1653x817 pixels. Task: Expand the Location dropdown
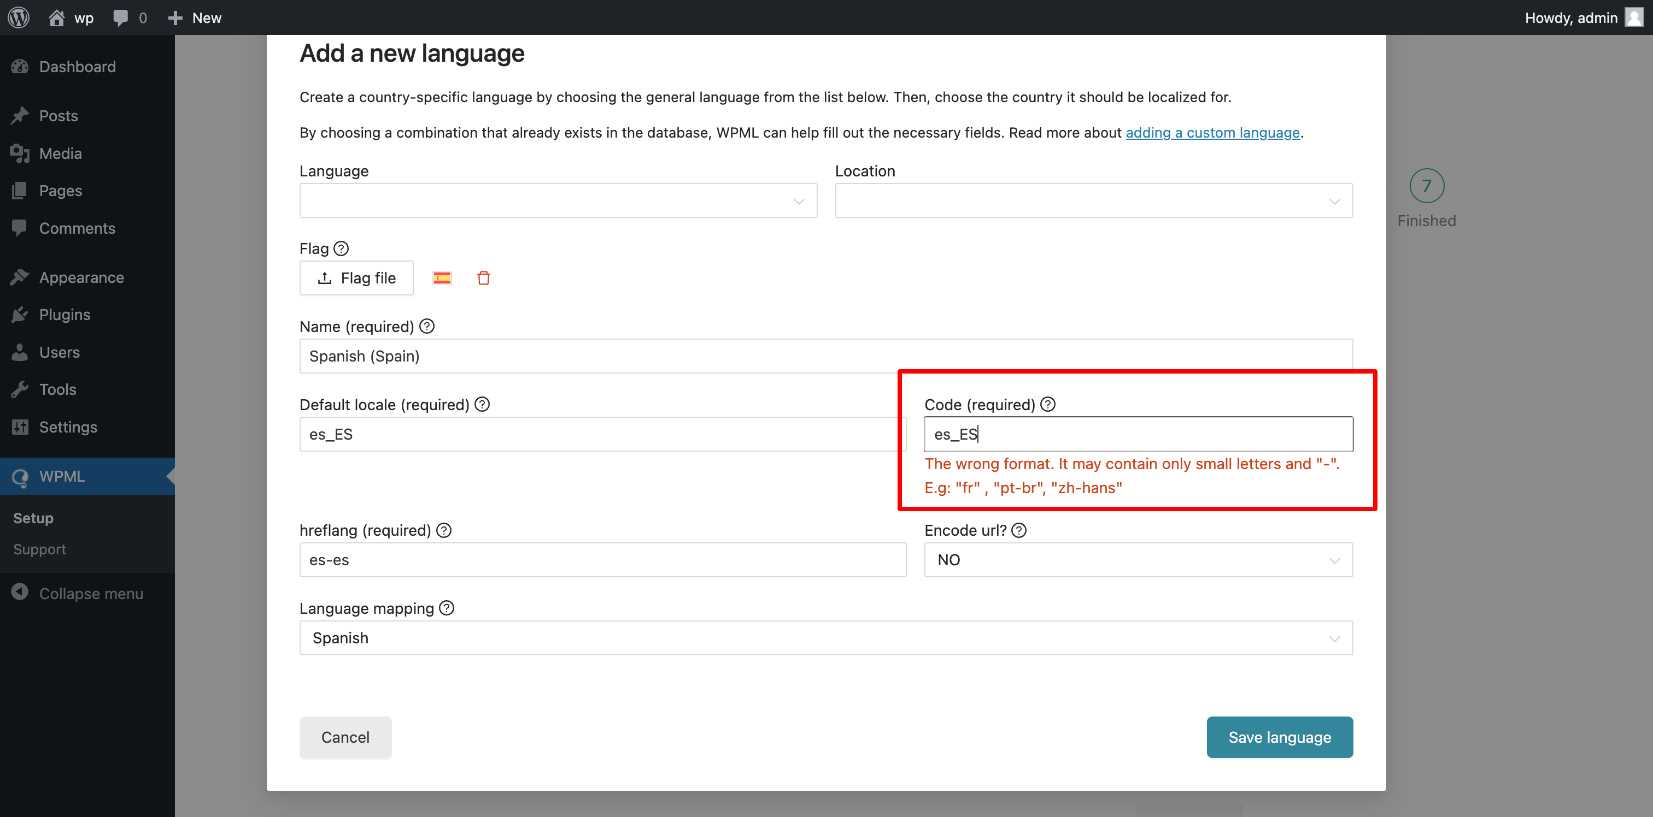pos(1093,201)
